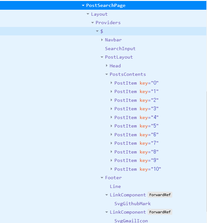Select PostItem with key "8"
This screenshot has width=207, height=223.
(x=136, y=152)
